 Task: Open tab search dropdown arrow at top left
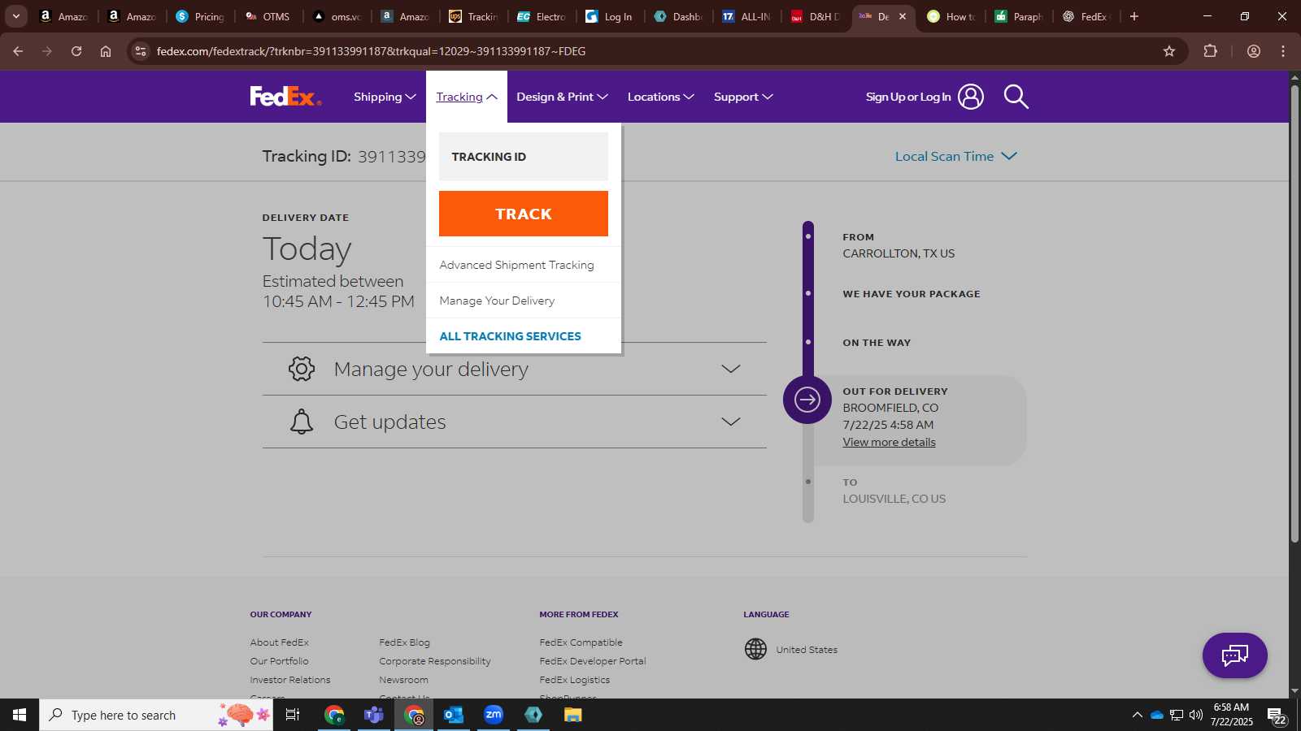pyautogui.click(x=15, y=16)
